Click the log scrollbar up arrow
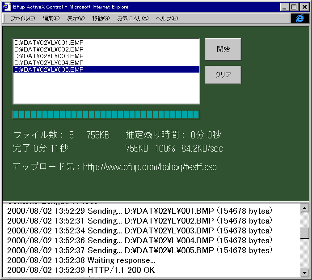Image resolution: width=312 pixels, height=280 pixels. point(305,208)
